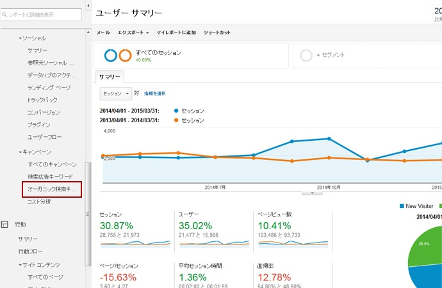Select the サマリー tab above the chart
This screenshot has height=288, width=442.
(x=110, y=77)
